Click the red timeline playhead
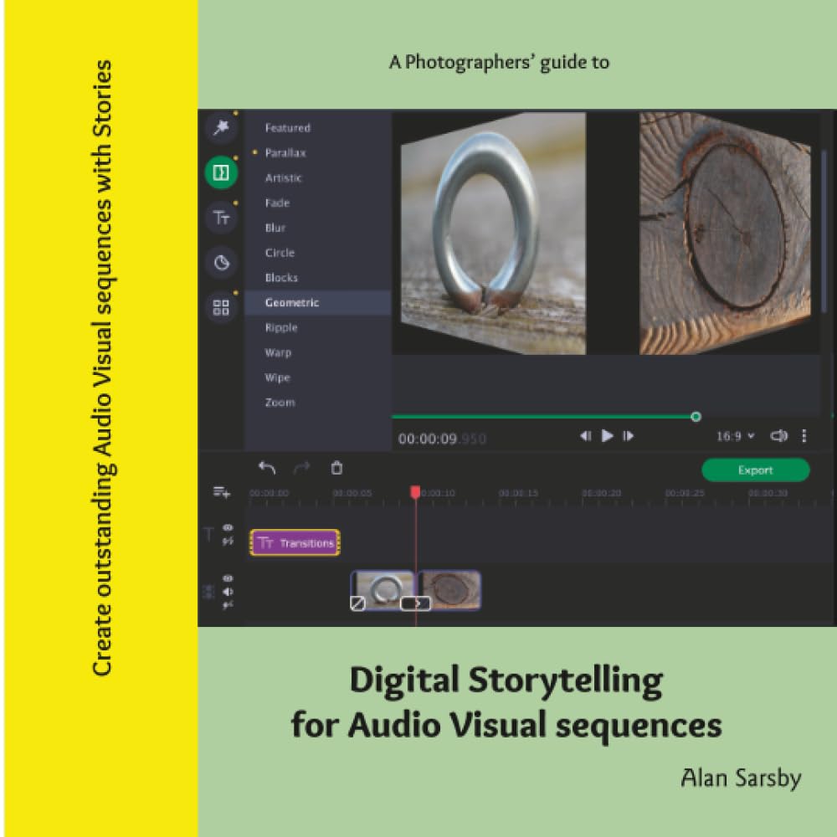The height and width of the screenshot is (837, 837). click(x=415, y=491)
